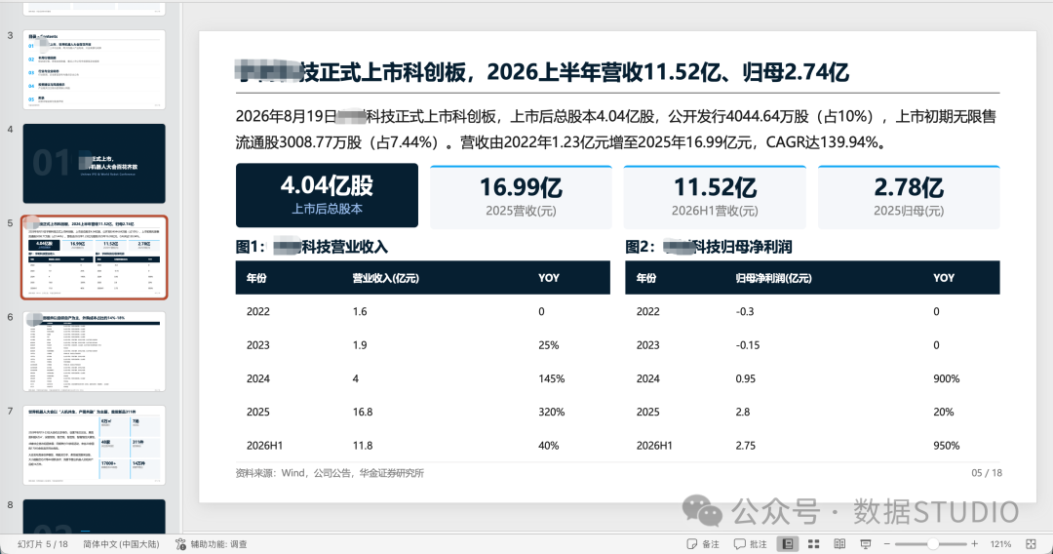Click YOY 145% cell
This screenshot has height=554, width=1053.
551,378
